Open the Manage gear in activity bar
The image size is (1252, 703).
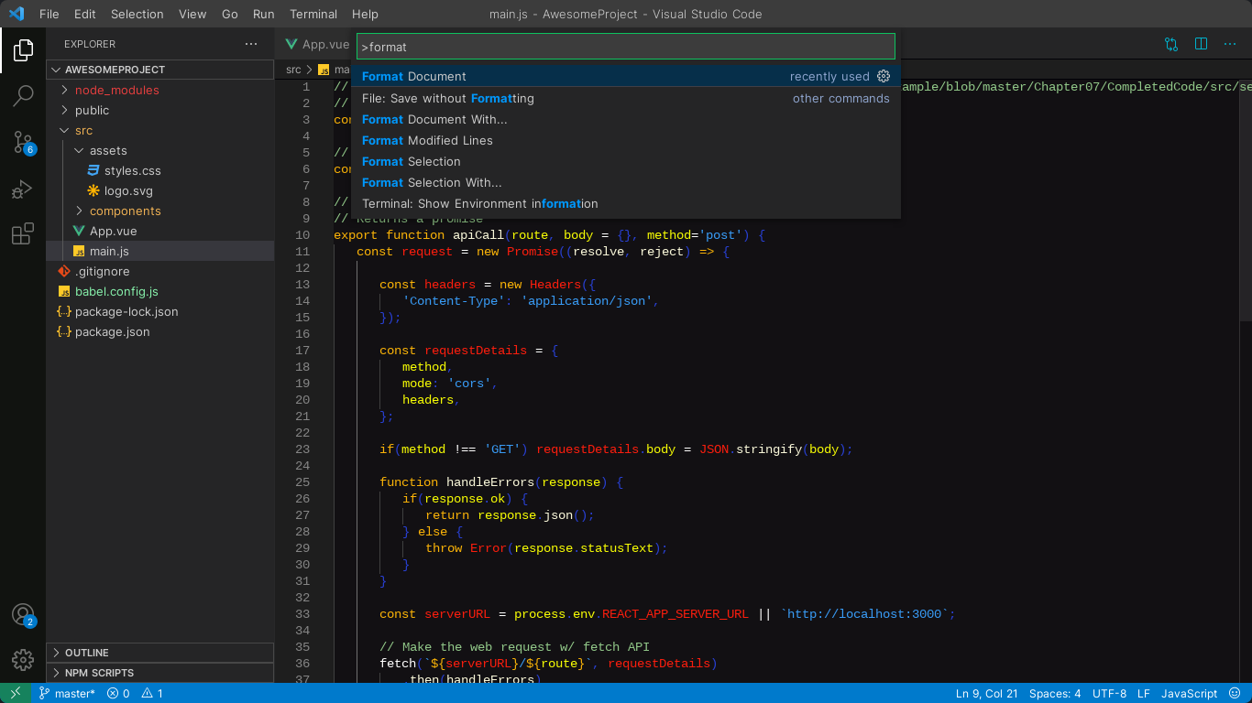click(x=23, y=659)
